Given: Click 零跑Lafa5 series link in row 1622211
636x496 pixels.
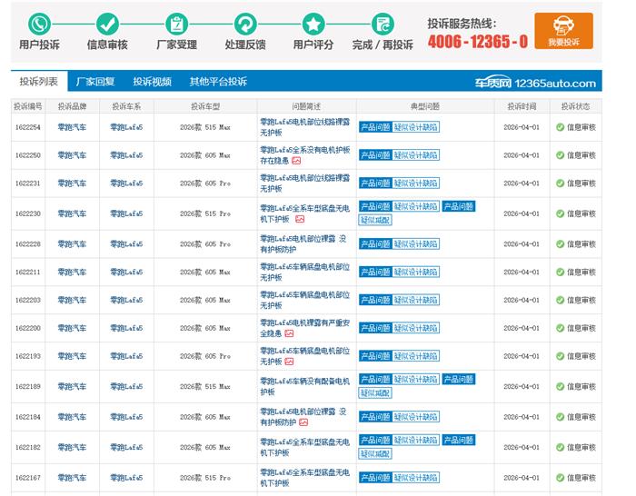Looking at the screenshot, I should [x=126, y=273].
